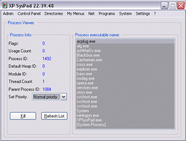The height and width of the screenshot is (141, 186).
Task: Select csrss.exe in the process list
Action: 125,64
